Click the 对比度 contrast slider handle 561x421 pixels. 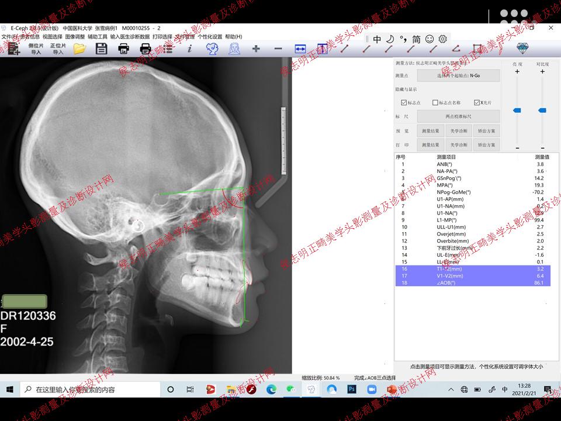click(542, 111)
